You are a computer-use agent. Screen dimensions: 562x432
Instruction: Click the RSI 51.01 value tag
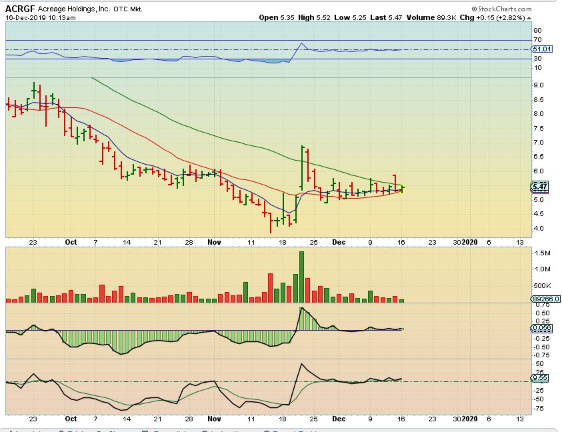click(x=541, y=49)
